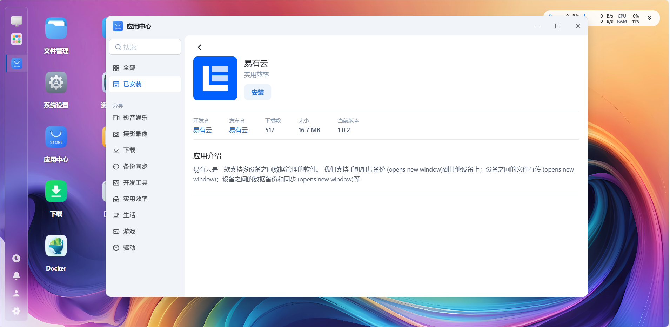Open notifications bell icon in dock
The height and width of the screenshot is (327, 670).
tap(16, 276)
